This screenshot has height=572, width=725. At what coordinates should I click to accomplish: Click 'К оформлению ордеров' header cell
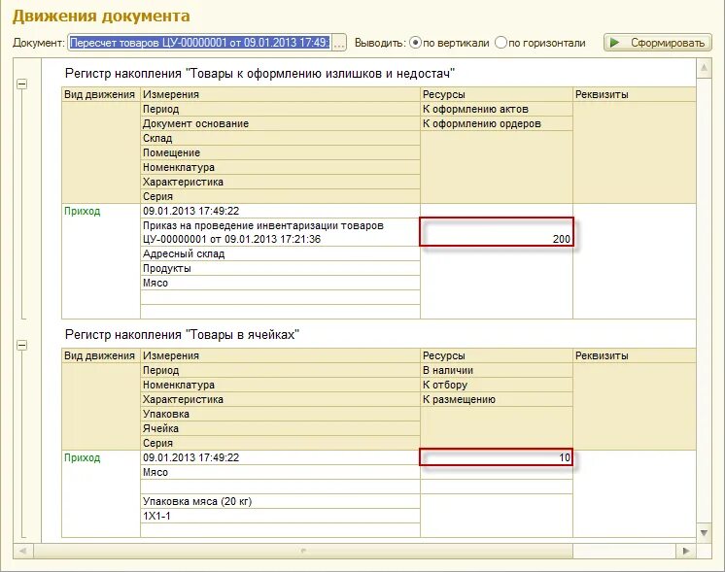click(x=497, y=123)
